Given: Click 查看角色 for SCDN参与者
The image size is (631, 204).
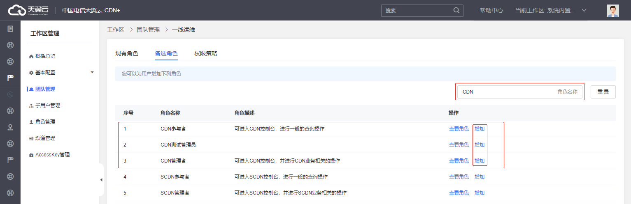Looking at the screenshot, I should coord(459,177).
